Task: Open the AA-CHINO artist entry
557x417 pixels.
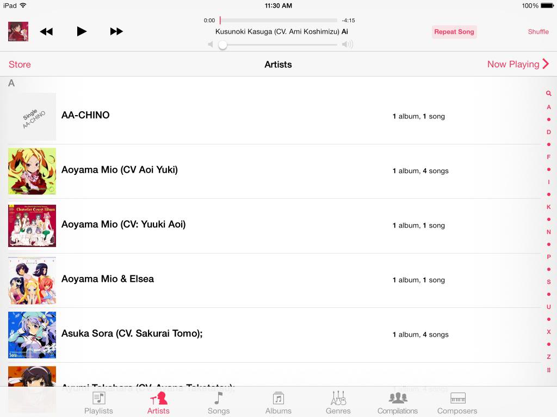Action: tap(274, 117)
